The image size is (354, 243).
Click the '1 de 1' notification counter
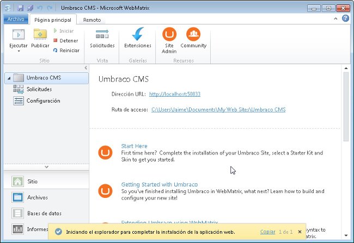pyautogui.click(x=285, y=232)
